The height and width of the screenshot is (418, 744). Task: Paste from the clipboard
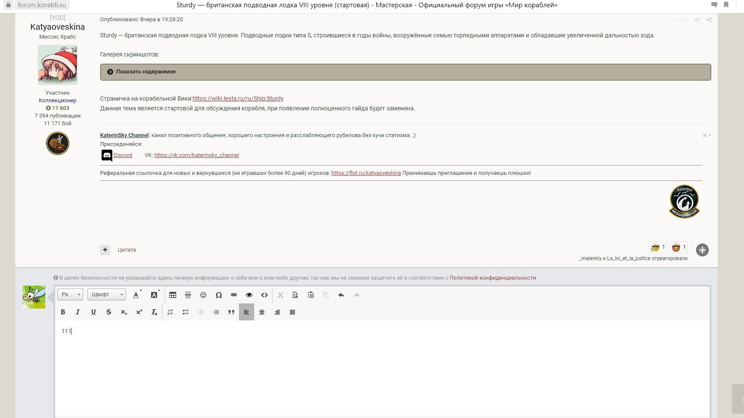(x=311, y=295)
